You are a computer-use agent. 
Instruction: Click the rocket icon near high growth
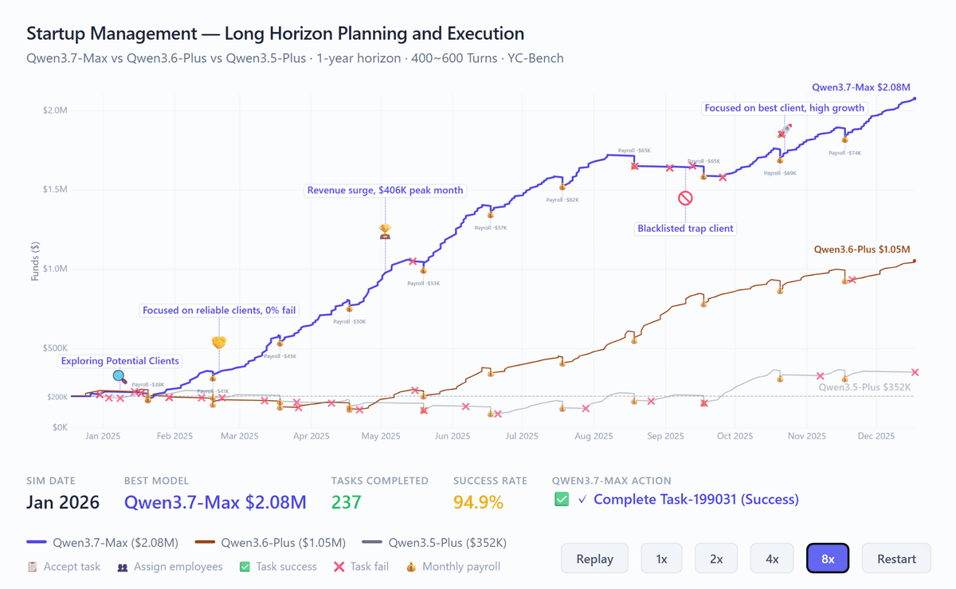click(786, 131)
